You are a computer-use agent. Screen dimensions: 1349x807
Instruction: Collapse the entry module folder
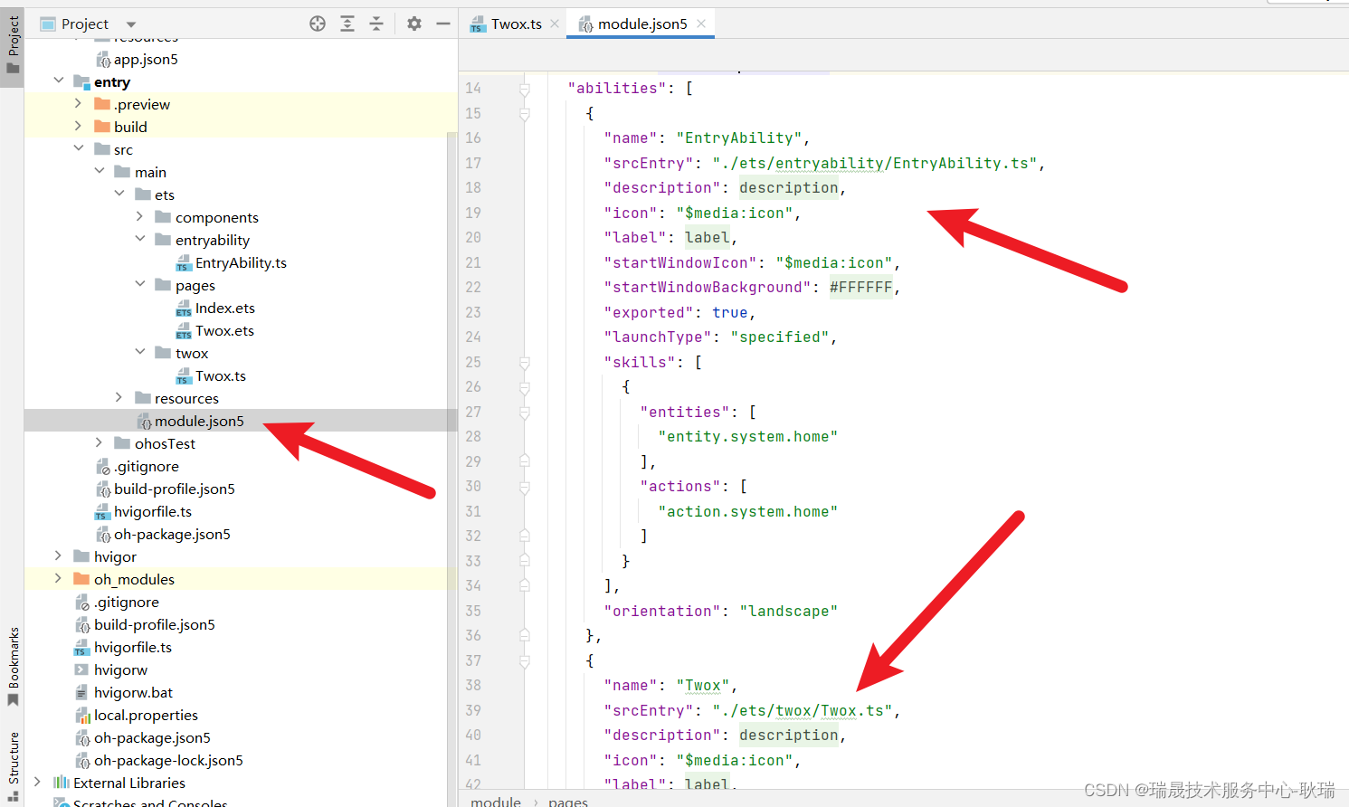59,81
